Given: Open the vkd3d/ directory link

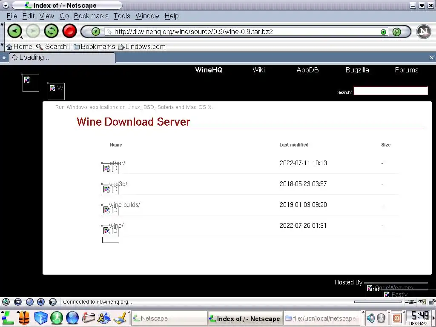Looking at the screenshot, I should (x=118, y=184).
